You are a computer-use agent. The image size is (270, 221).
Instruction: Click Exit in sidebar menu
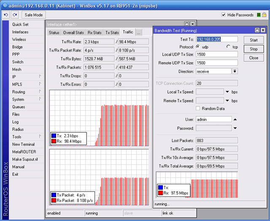(27, 174)
